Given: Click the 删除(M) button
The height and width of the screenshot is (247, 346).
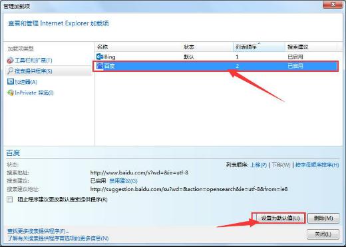Looking at the screenshot, I should coord(323,218).
